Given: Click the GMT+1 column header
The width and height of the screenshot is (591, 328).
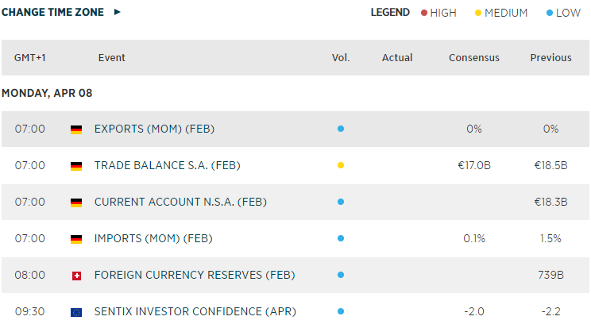Looking at the screenshot, I should pyautogui.click(x=29, y=58).
